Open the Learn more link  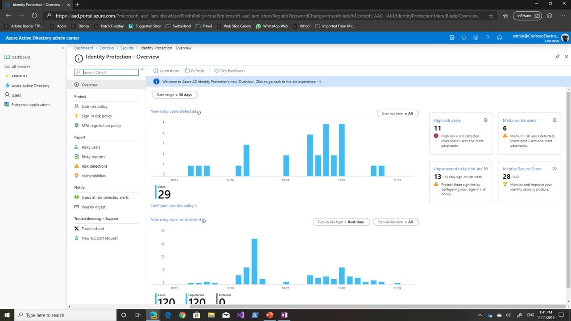(x=166, y=70)
